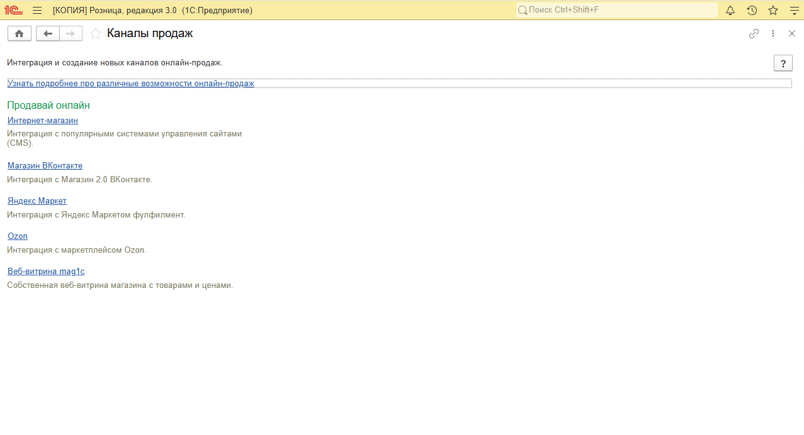Navigate forward with right arrow

[71, 33]
